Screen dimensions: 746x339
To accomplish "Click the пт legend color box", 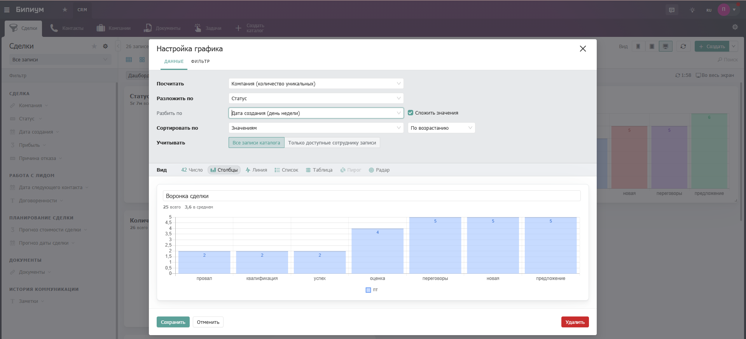I will [x=368, y=290].
